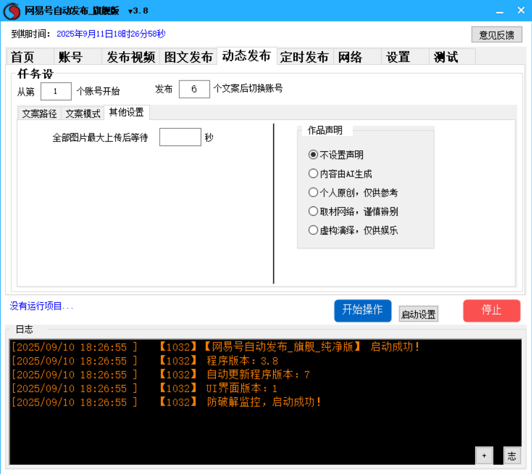Click the upload wait seconds input field

click(180, 137)
